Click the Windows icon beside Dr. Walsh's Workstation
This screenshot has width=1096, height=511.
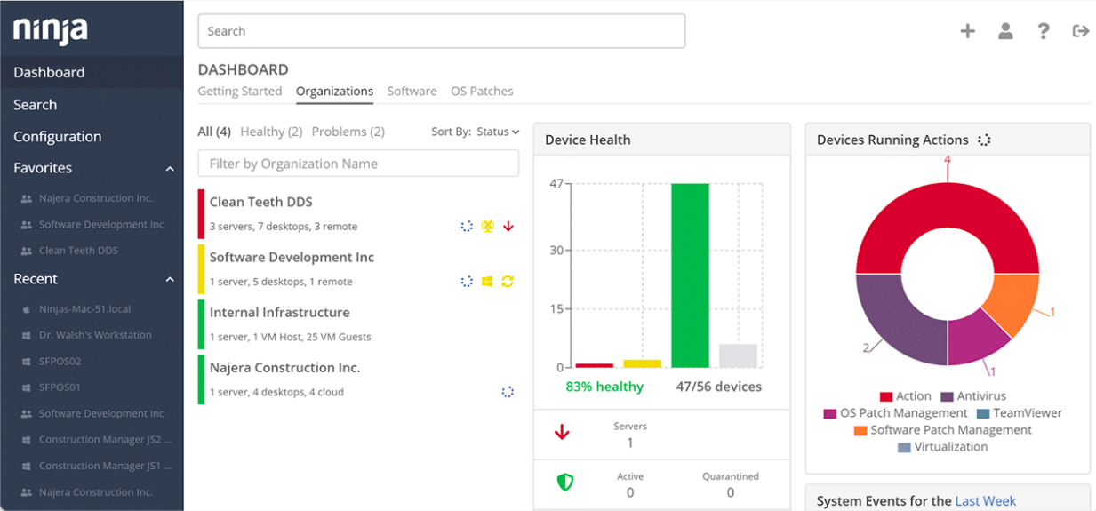pos(26,335)
